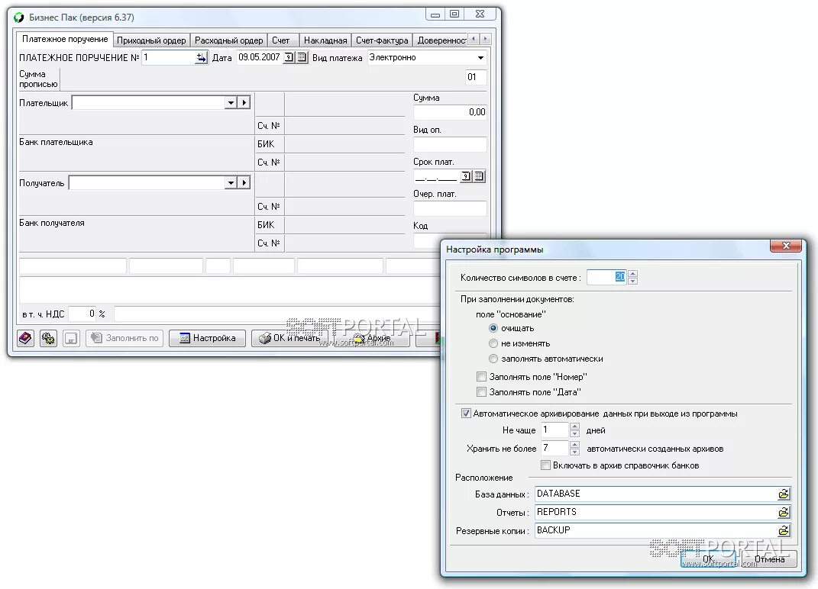818x589 pixels.
Task: Click the field showing 01 in the Сумма прописью row
Action: pos(476,77)
